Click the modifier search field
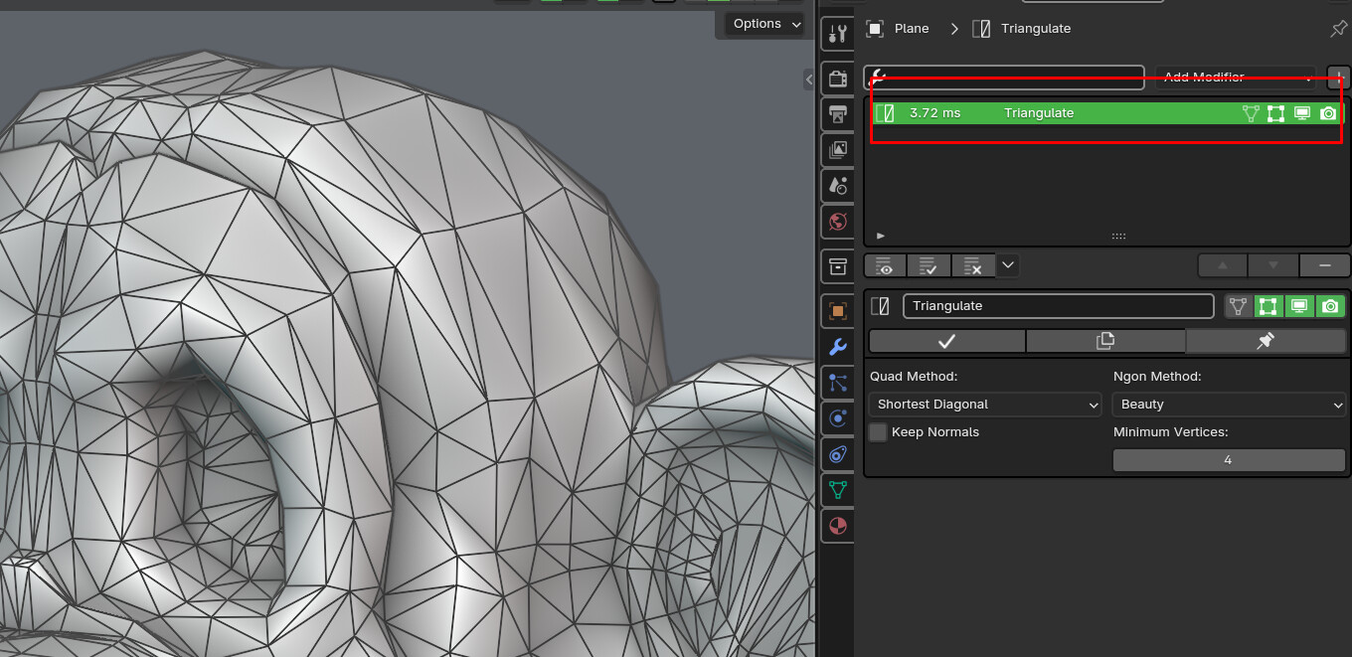 [x=1004, y=77]
